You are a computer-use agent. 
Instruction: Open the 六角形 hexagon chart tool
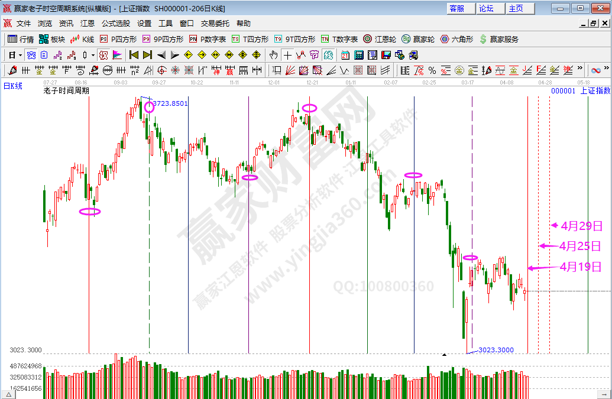[456, 39]
